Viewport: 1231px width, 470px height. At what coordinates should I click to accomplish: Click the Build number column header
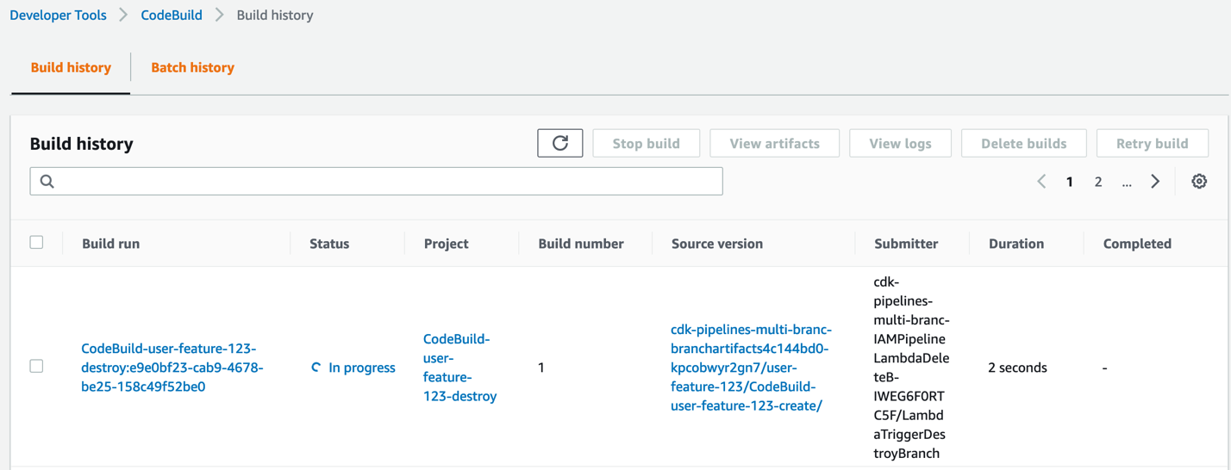(x=581, y=244)
